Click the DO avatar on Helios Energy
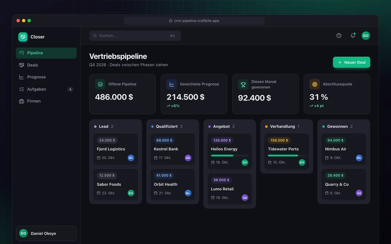The image size is (391, 244). pos(245,163)
